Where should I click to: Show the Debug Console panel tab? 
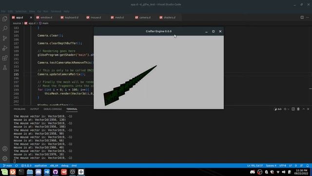(53, 109)
